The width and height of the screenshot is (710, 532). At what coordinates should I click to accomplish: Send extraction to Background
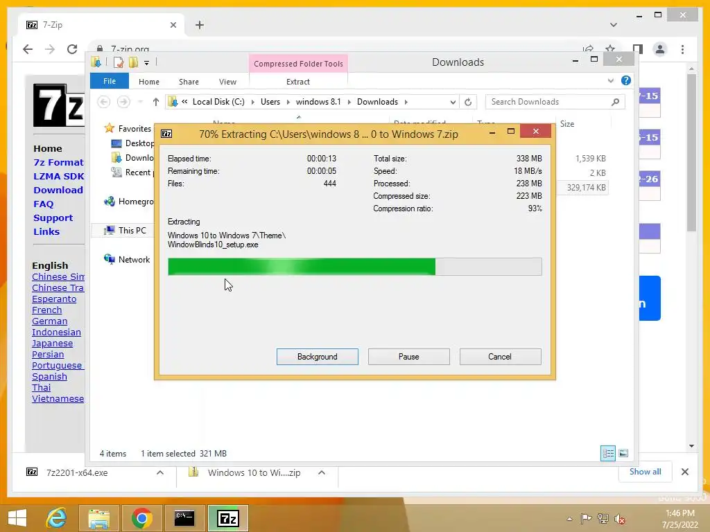tap(317, 357)
